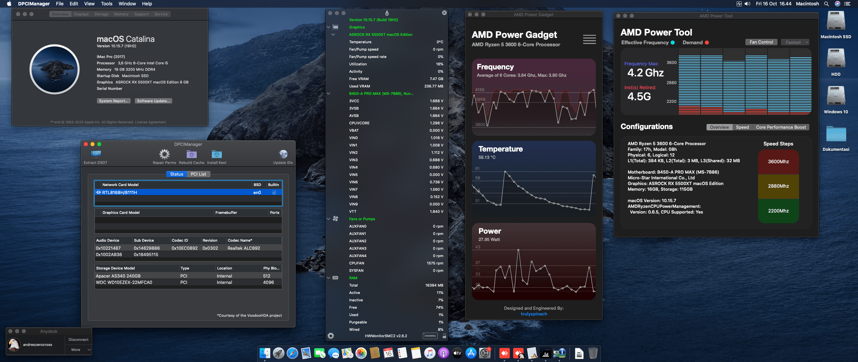Open Trash in the Dock
The height and width of the screenshot is (362, 858).
click(593, 353)
